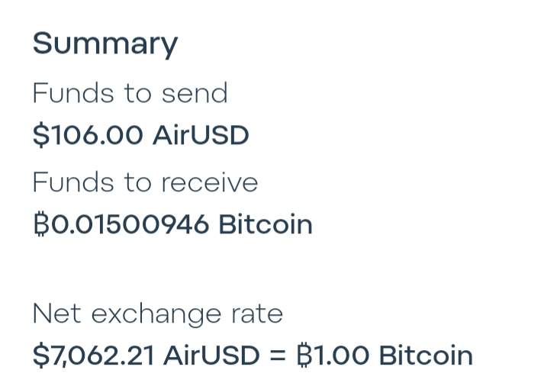Select the word AirUSD in send amount
The height and width of the screenshot is (386, 557).
coord(201,136)
